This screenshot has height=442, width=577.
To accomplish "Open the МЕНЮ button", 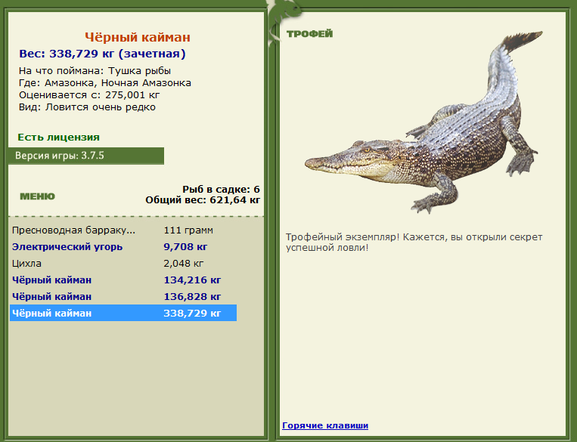I will pyautogui.click(x=37, y=196).
